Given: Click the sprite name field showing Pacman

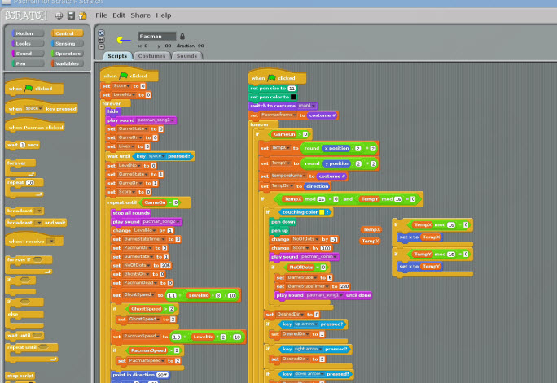Looking at the screenshot, I should coord(156,36).
